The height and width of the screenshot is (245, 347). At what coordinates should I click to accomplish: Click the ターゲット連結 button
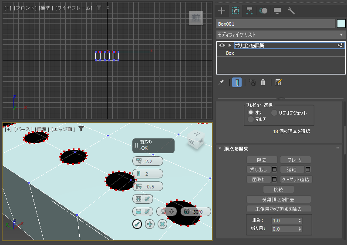click(x=296, y=179)
